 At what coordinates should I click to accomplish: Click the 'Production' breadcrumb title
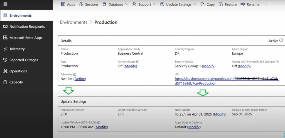click(x=106, y=22)
